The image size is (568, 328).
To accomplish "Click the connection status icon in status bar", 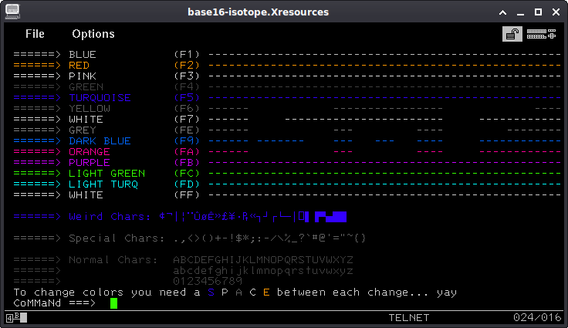I will point(17,318).
